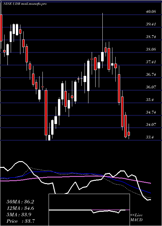Click the Price : 33.7 readout
The height and width of the screenshot is (226, 162).
20,221
